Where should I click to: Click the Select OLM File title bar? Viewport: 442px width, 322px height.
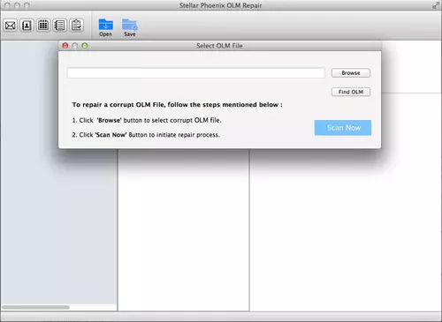(219, 46)
